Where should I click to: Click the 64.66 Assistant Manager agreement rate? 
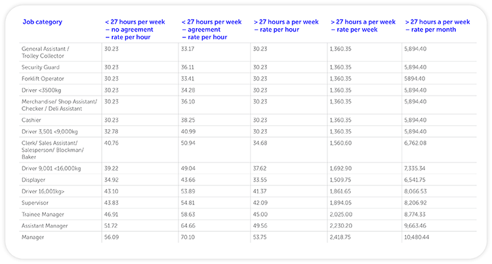[x=188, y=225]
